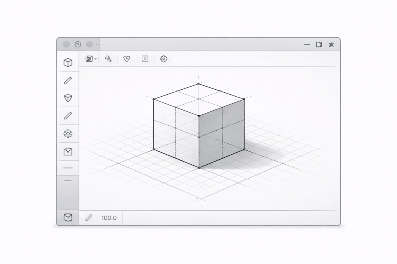
Task: Click the box icon at bottom-left corner
Action: [x=68, y=218]
